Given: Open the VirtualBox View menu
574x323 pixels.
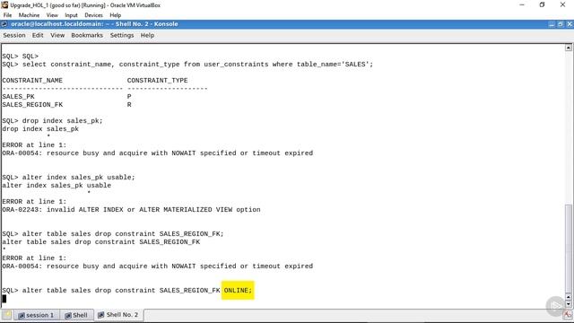Looking at the screenshot, I should pos(52,15).
